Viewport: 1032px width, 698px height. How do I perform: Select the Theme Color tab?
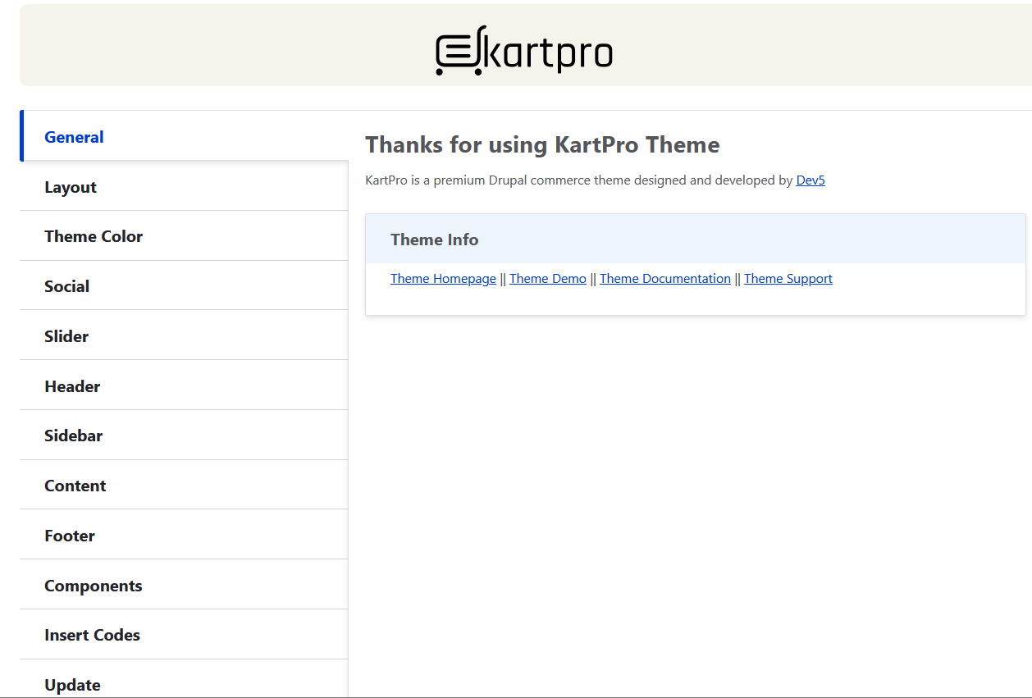click(94, 236)
